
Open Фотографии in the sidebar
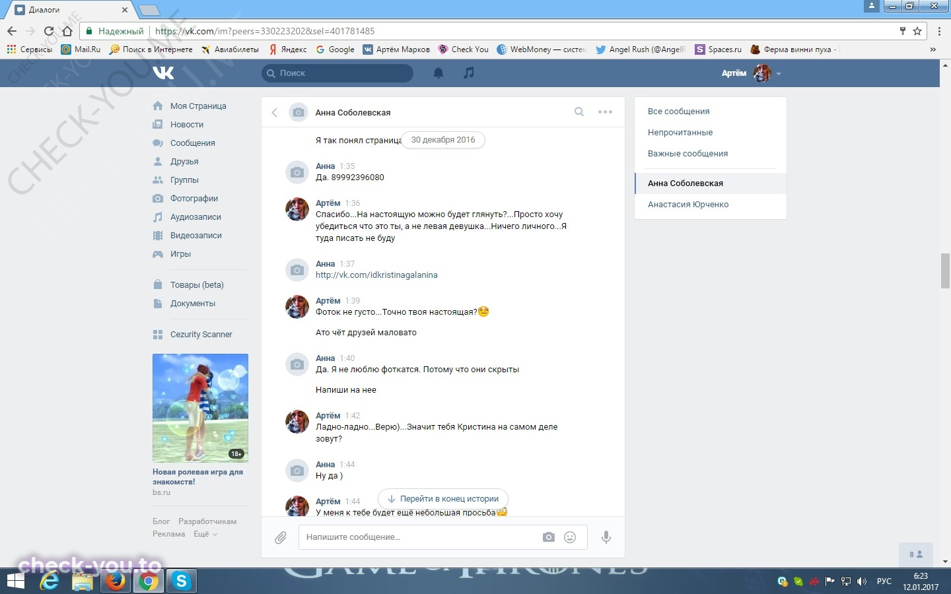pyautogui.click(x=194, y=199)
